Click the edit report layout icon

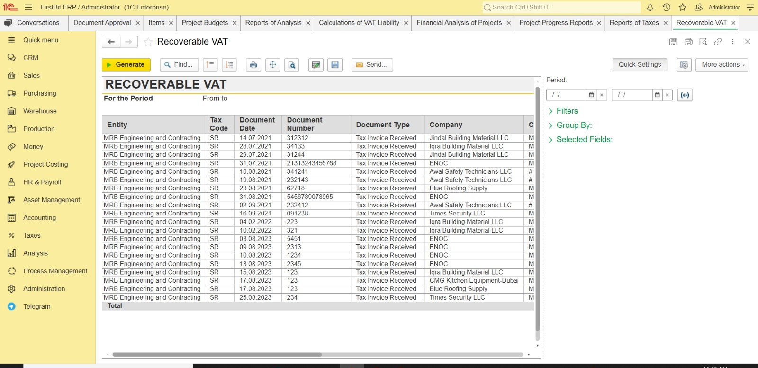click(316, 65)
